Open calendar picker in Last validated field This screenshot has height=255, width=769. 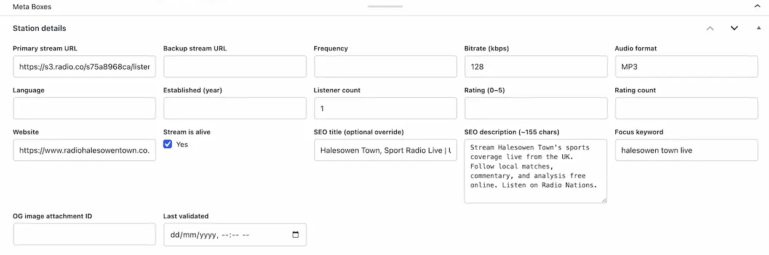tap(295, 235)
